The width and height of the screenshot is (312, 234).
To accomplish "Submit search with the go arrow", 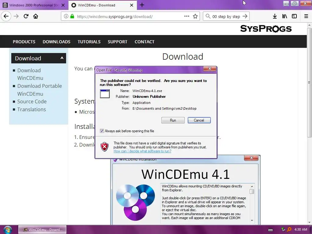I will click(x=245, y=16).
